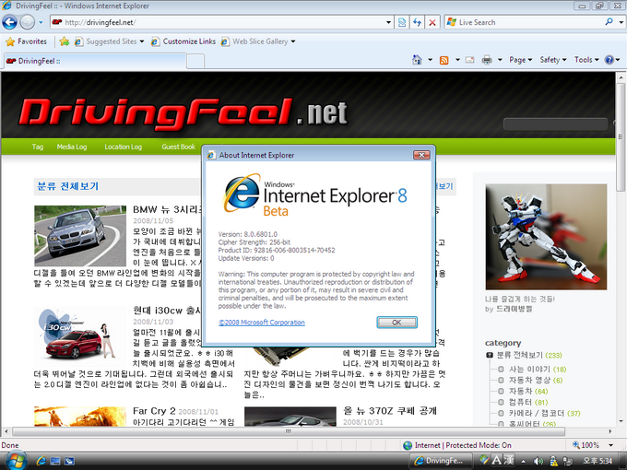
Task: Click the DrivingFeel.net site logo
Action: [x=183, y=113]
